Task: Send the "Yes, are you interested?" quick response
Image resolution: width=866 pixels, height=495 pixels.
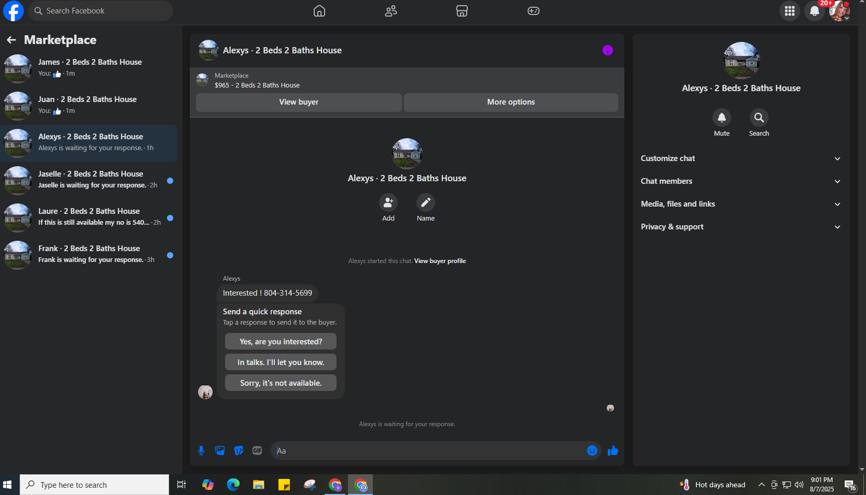Action: click(x=281, y=341)
